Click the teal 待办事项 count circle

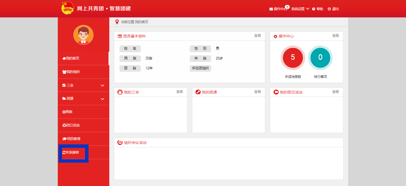[320, 58]
